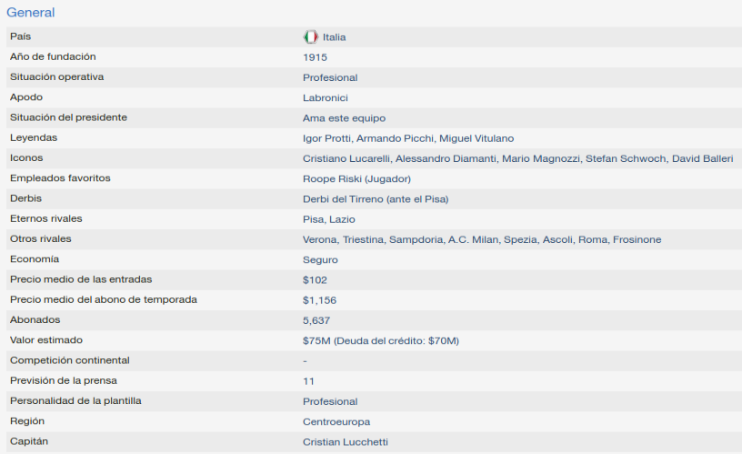This screenshot has height=454, width=742.
Task: Open Armando Picchi legend profile
Action: point(395,138)
